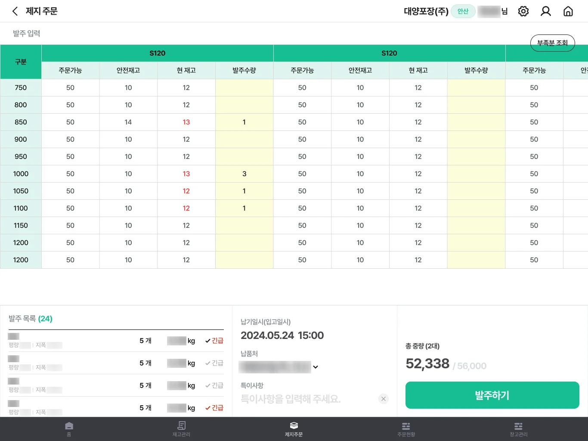Click the 발주 목록 (24) heading
Screen dimensions: 588x441
31,319
